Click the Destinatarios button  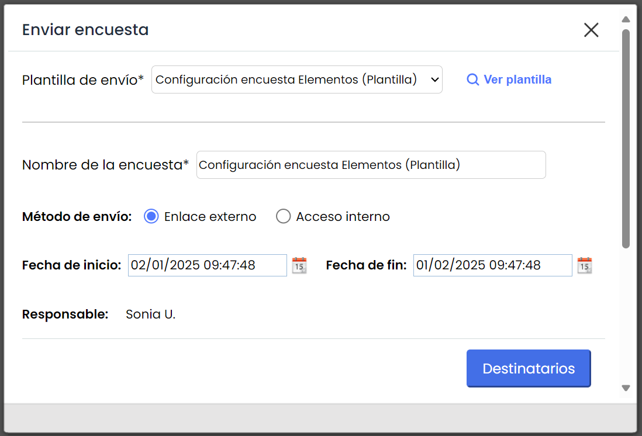529,369
